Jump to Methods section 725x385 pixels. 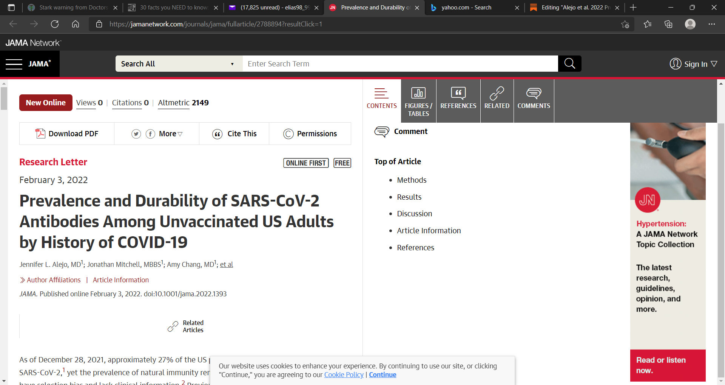[x=412, y=180]
